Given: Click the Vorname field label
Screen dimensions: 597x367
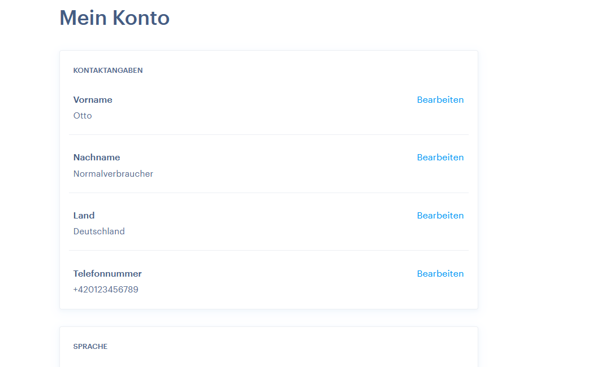Looking at the screenshot, I should click(93, 99).
